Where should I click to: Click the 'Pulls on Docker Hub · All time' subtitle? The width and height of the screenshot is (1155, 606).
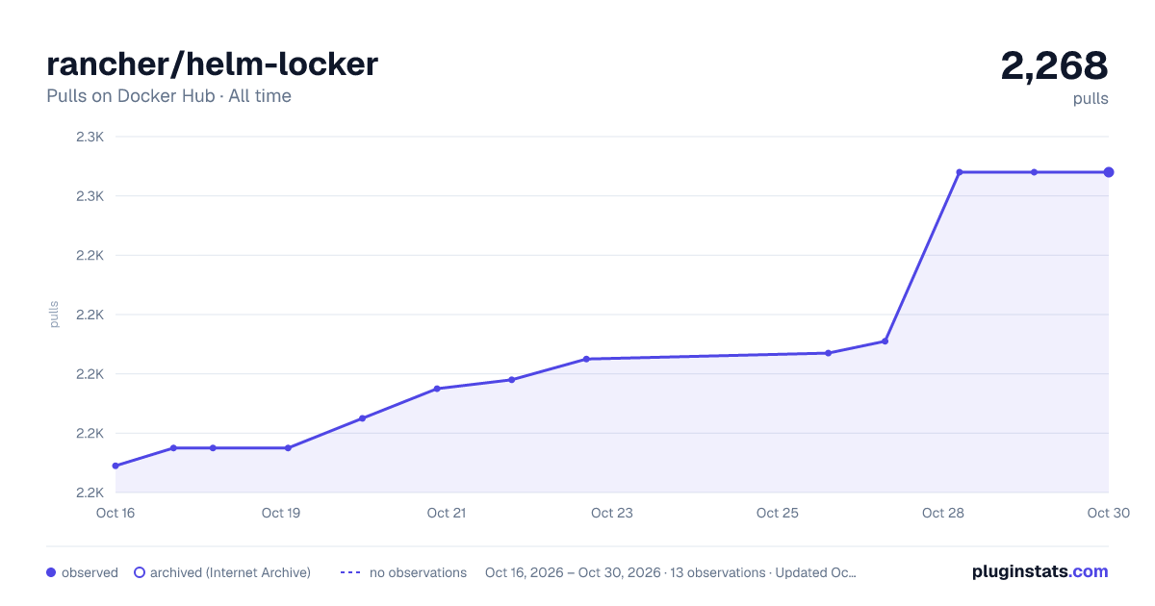point(168,96)
